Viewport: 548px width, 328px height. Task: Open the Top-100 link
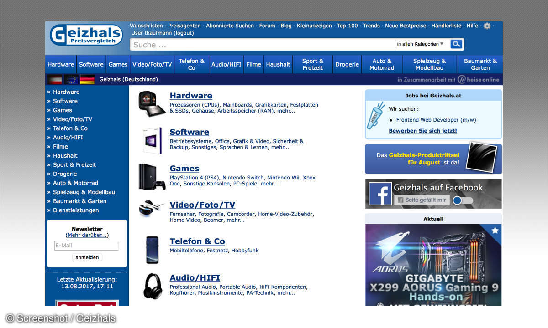(x=348, y=26)
